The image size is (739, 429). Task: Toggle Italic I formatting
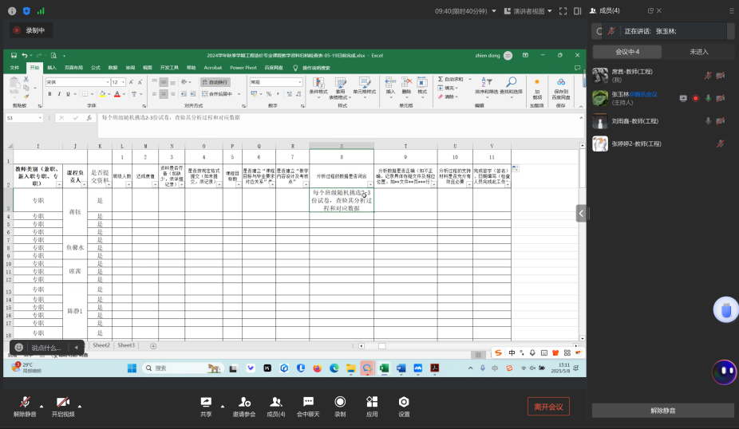coord(59,94)
